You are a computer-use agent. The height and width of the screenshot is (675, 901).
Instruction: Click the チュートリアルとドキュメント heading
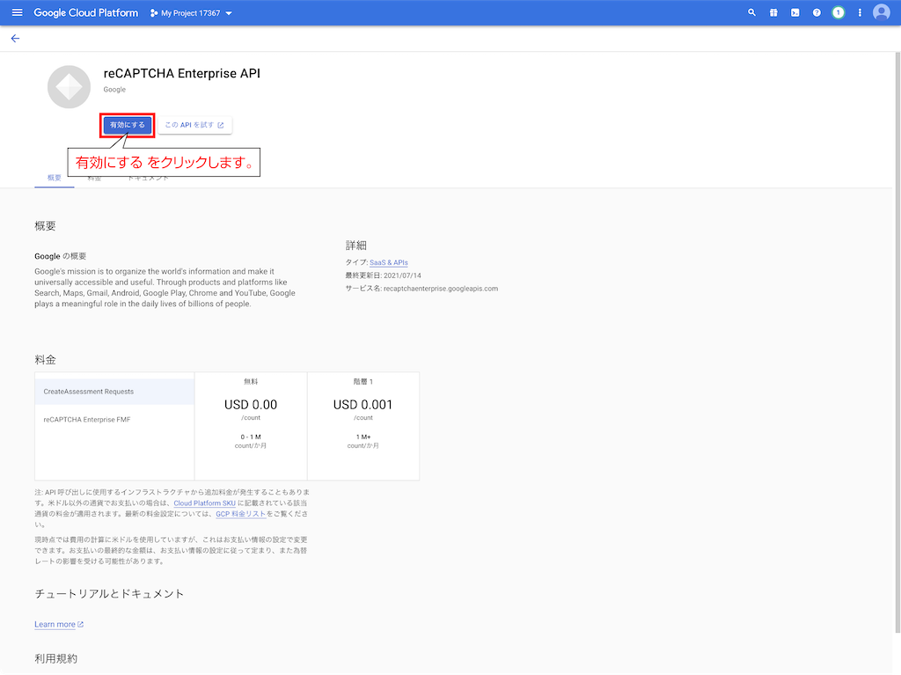click(109, 594)
